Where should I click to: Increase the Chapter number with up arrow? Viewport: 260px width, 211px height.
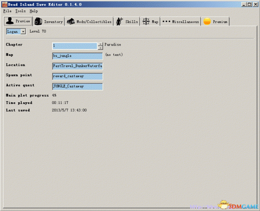pyautogui.click(x=101, y=44)
